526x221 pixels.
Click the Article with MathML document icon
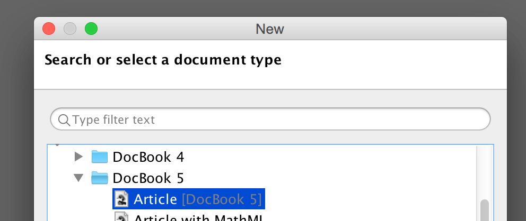pos(122,217)
